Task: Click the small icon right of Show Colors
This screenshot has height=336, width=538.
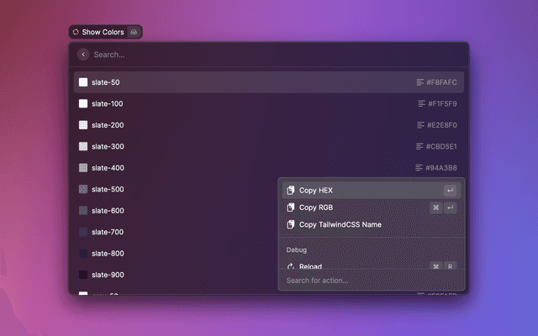Action: point(134,32)
